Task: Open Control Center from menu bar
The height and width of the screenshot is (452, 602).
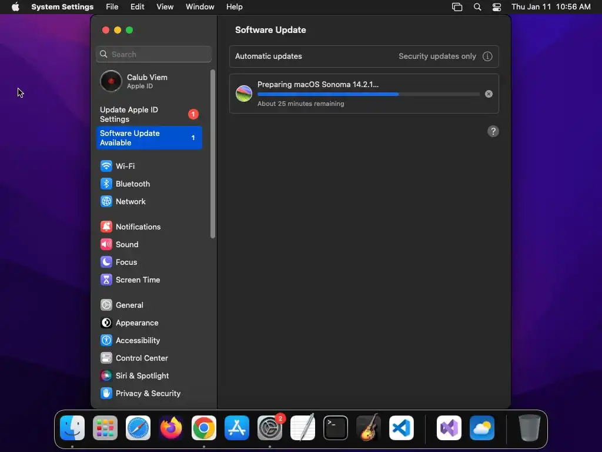Action: coord(497,7)
